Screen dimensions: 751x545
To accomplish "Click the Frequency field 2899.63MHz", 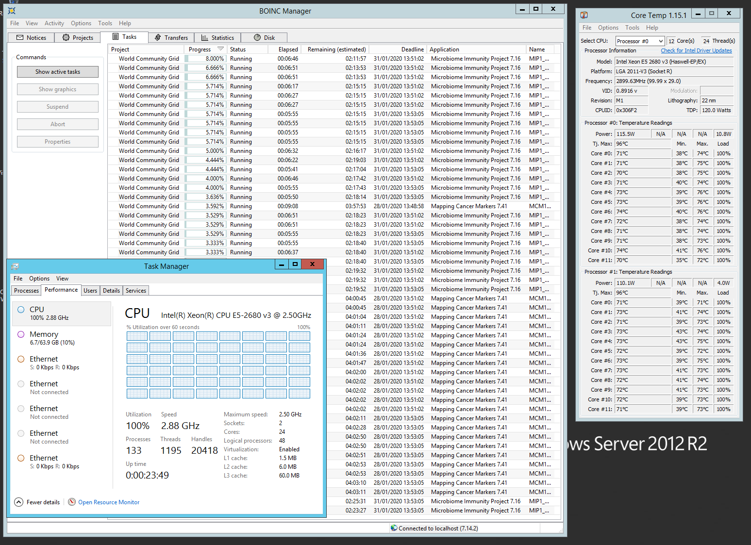I will coord(674,81).
